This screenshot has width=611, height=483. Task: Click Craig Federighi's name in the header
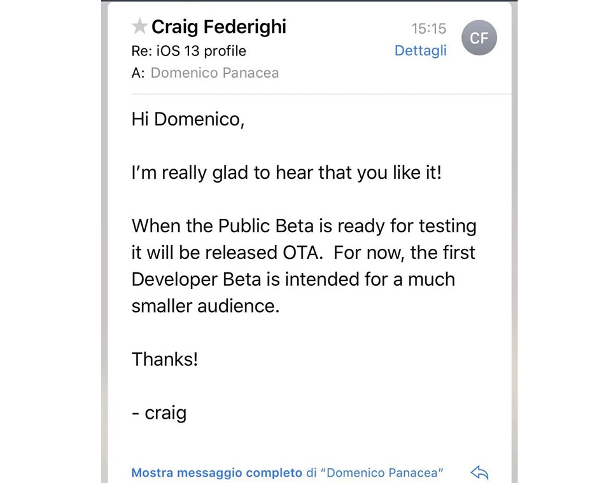point(219,27)
